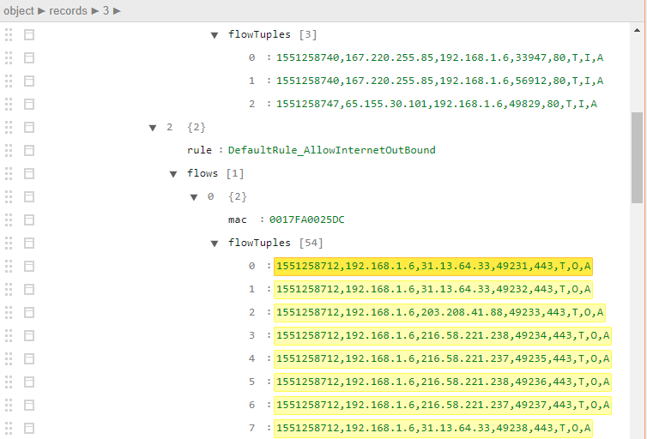The width and height of the screenshot is (647, 439).
Task: Open the arrow after '3' in the breadcrumb
Action: tap(118, 10)
